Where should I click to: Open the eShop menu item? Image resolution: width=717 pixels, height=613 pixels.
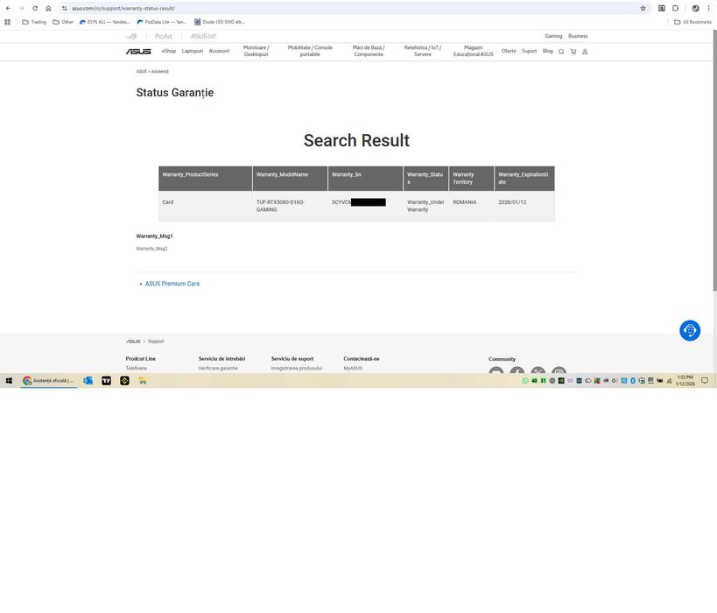(169, 51)
